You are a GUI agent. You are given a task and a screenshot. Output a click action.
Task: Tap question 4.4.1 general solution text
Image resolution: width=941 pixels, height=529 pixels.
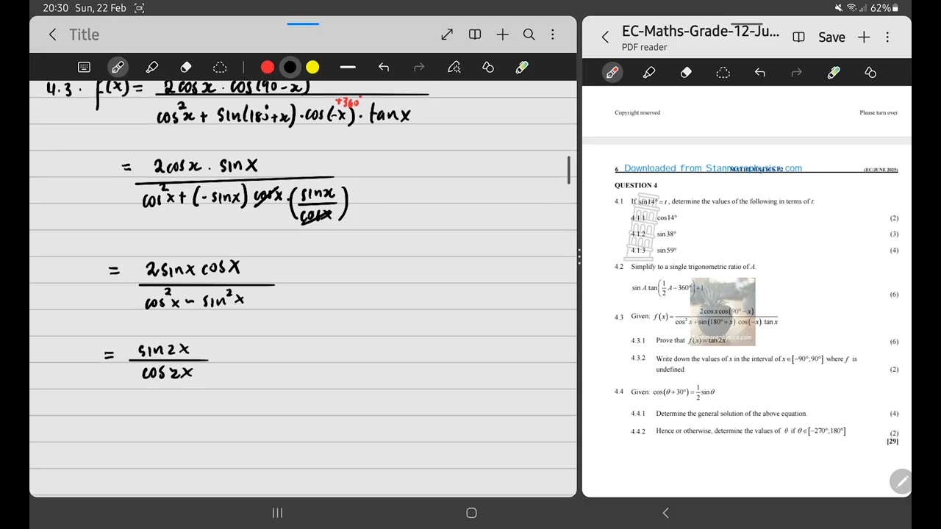click(x=731, y=414)
